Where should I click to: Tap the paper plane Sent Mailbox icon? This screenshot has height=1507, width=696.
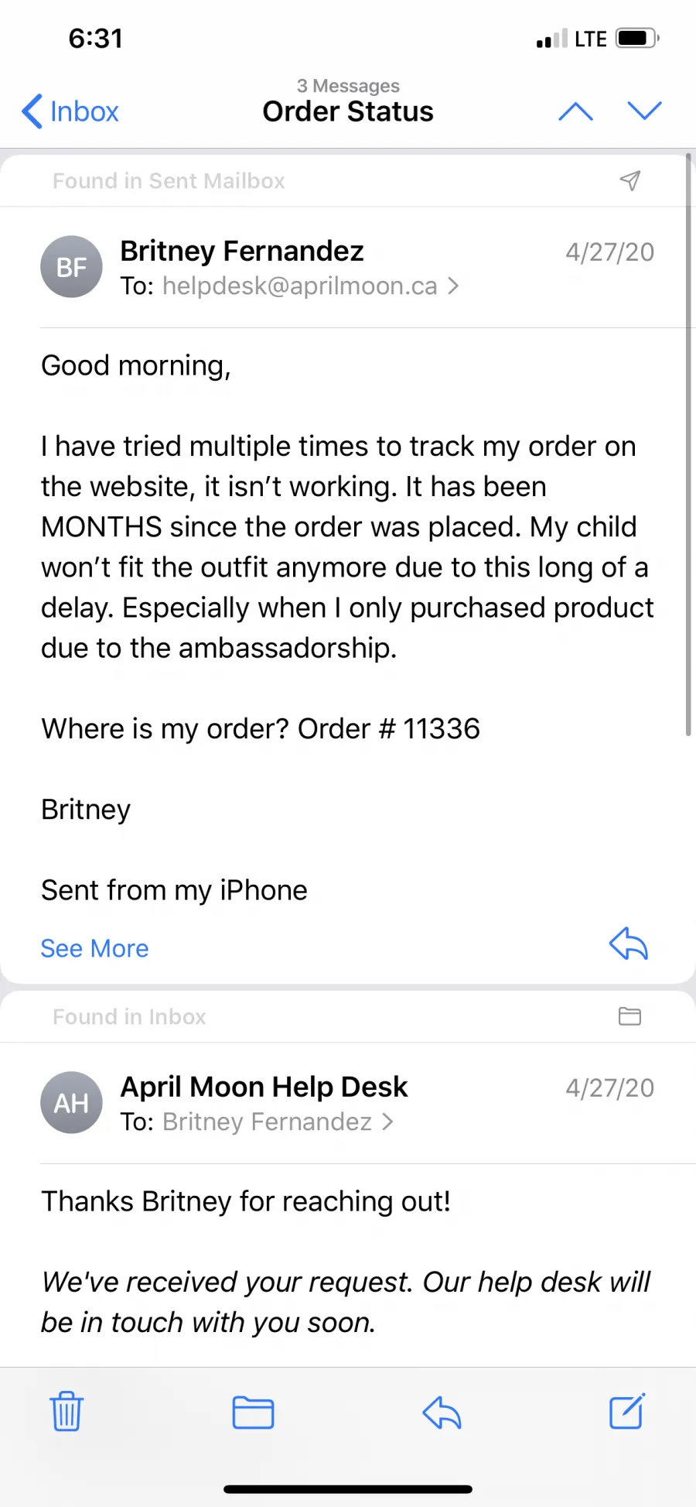[x=630, y=180]
